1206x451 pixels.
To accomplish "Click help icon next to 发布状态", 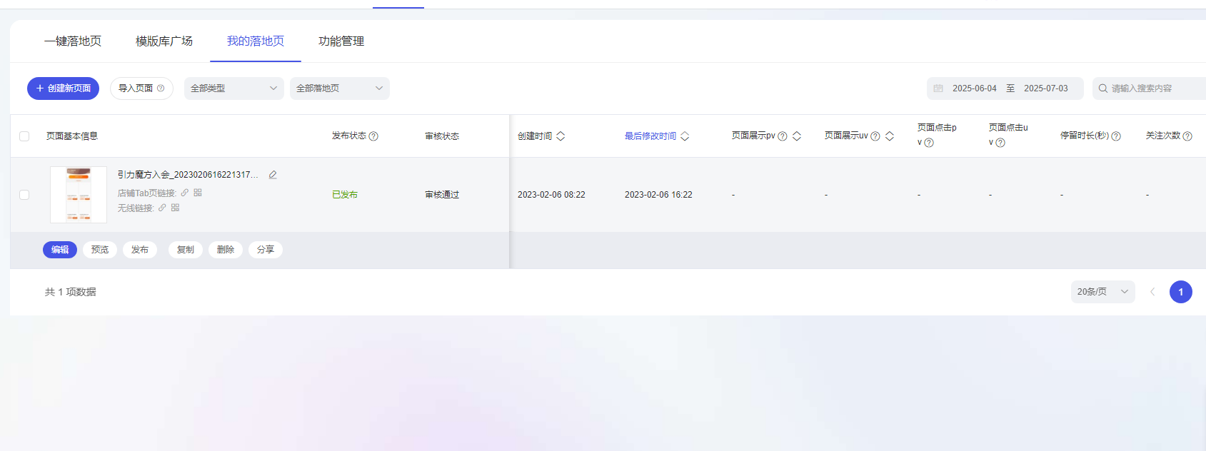I will [x=373, y=136].
